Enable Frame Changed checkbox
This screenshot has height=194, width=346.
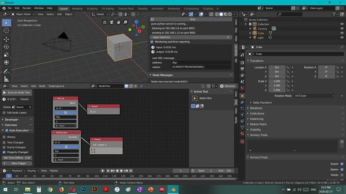[4, 147]
